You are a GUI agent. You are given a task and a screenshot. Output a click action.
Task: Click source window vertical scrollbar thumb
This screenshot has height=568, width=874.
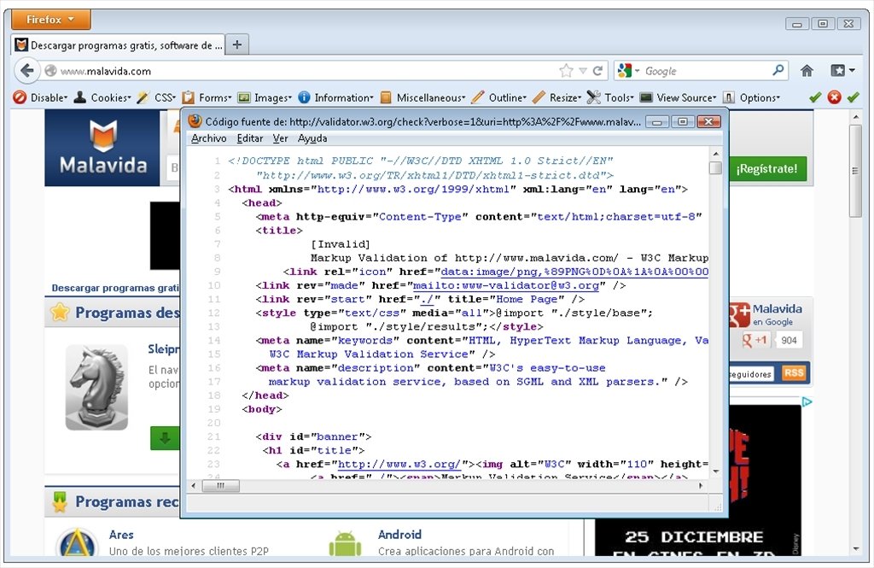point(716,167)
